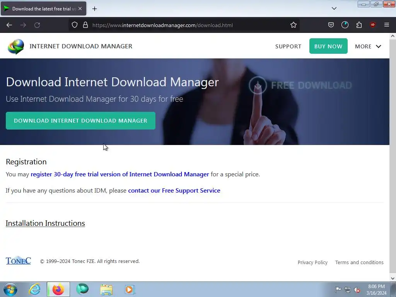Image resolution: width=396 pixels, height=297 pixels.
Task: Click the BUY NOW button
Action: pos(328,46)
